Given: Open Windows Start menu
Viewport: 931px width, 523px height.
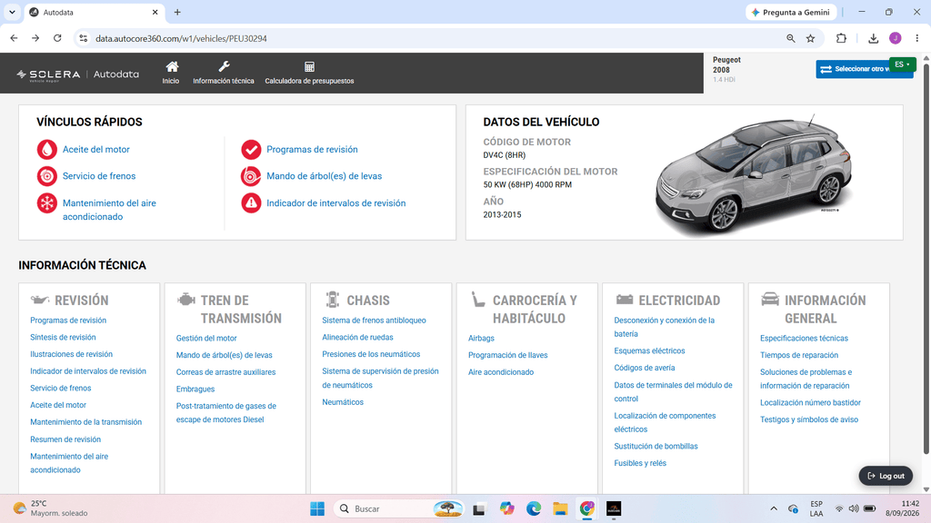Looking at the screenshot, I should [317, 508].
